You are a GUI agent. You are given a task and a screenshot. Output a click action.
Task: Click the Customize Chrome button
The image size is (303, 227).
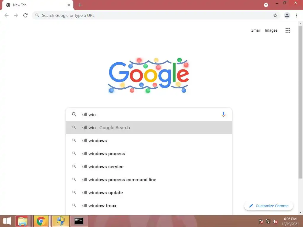click(269, 206)
